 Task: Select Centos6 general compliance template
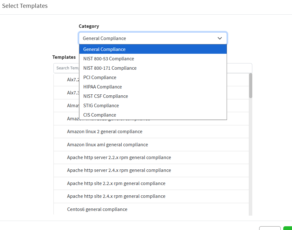click(x=97, y=209)
